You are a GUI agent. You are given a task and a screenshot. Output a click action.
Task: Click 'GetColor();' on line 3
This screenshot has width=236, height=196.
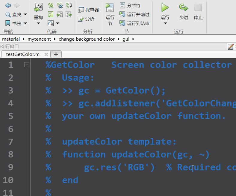(x=135, y=91)
